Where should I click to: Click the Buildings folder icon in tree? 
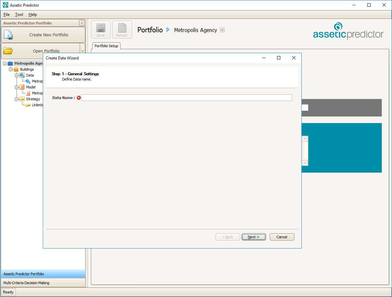pyautogui.click(x=16, y=69)
